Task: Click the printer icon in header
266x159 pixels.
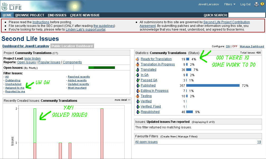Action: click(x=256, y=4)
